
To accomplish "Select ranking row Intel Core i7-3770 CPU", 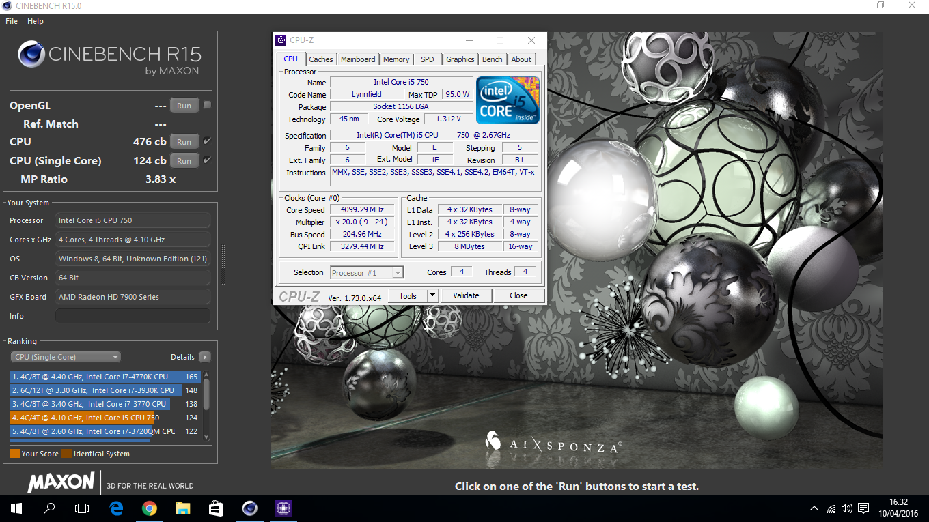I will 105,404.
